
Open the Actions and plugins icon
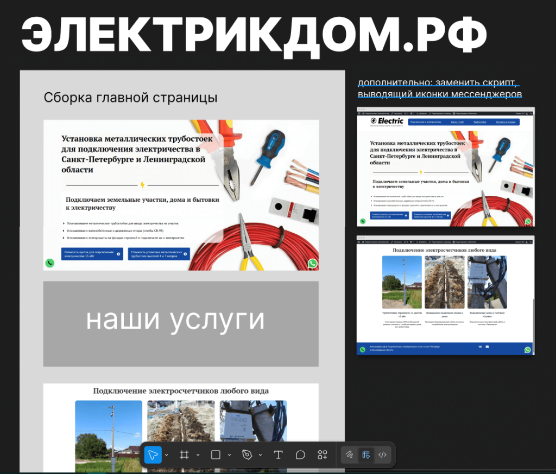pyautogui.click(x=323, y=455)
